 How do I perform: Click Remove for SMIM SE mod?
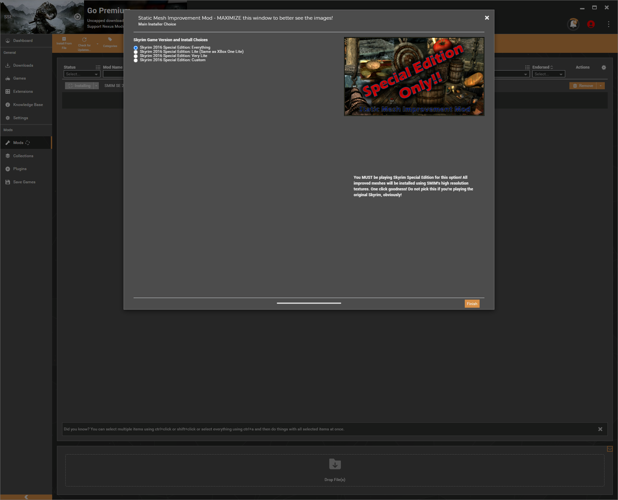[x=584, y=85]
